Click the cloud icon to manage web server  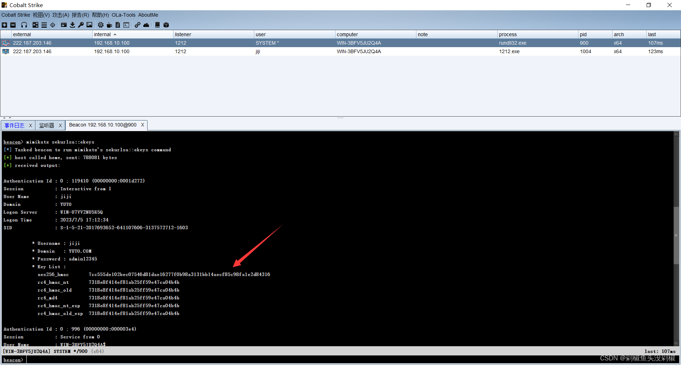pos(146,25)
